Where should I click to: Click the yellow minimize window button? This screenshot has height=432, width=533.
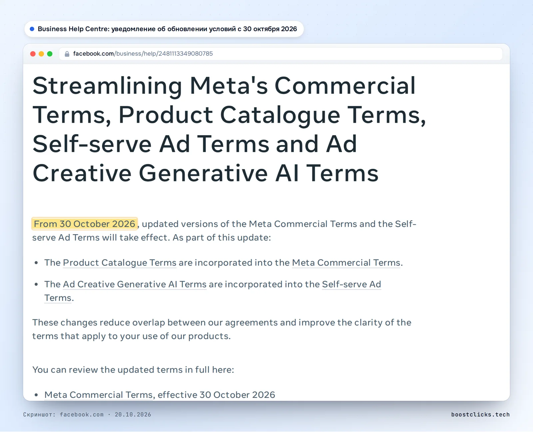point(41,54)
